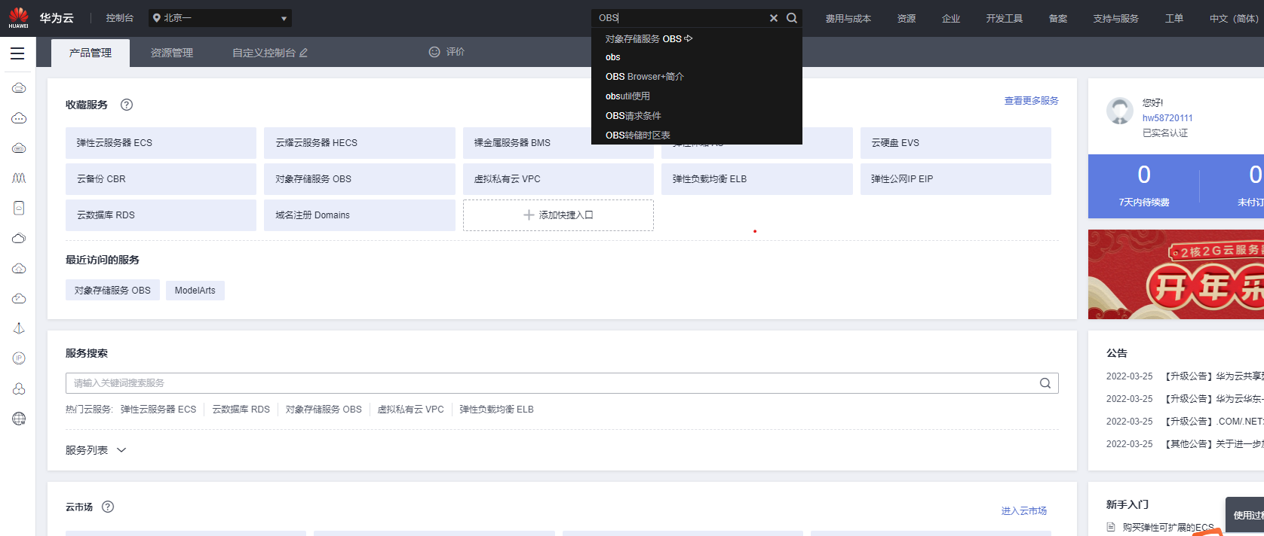Click username hw58720111
Image resolution: width=1264 pixels, height=536 pixels.
pyautogui.click(x=1167, y=118)
